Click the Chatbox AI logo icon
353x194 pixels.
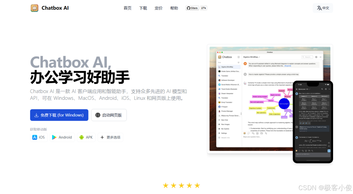pyautogui.click(x=34, y=8)
